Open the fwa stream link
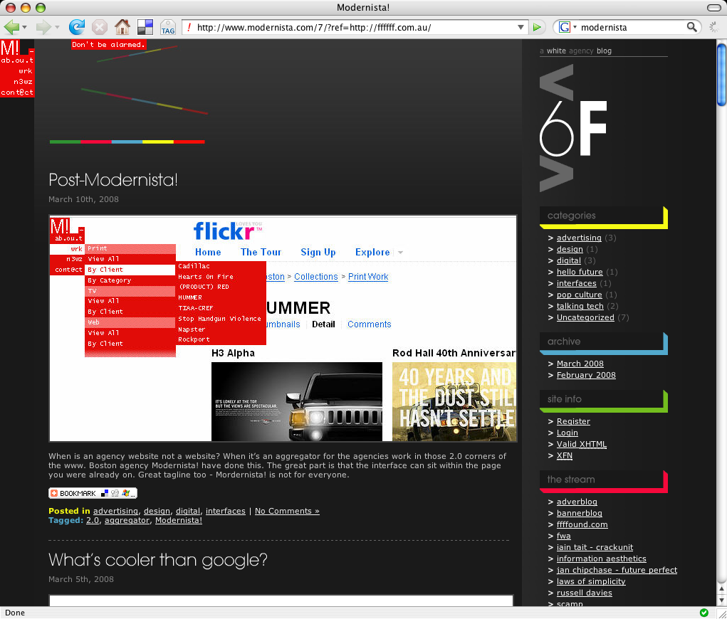 563,536
